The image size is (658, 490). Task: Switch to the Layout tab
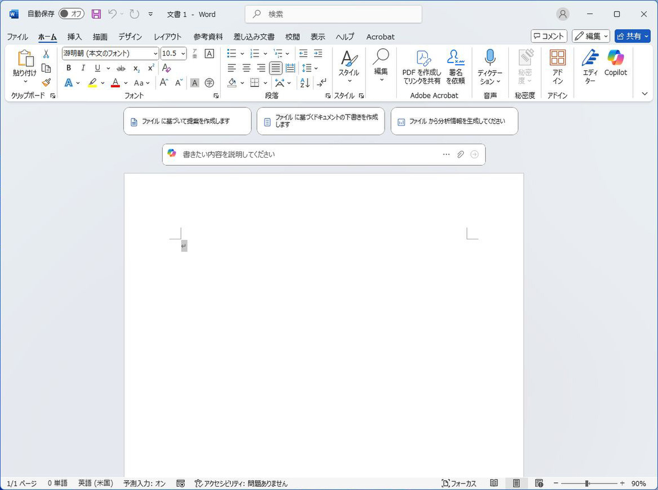coord(167,37)
